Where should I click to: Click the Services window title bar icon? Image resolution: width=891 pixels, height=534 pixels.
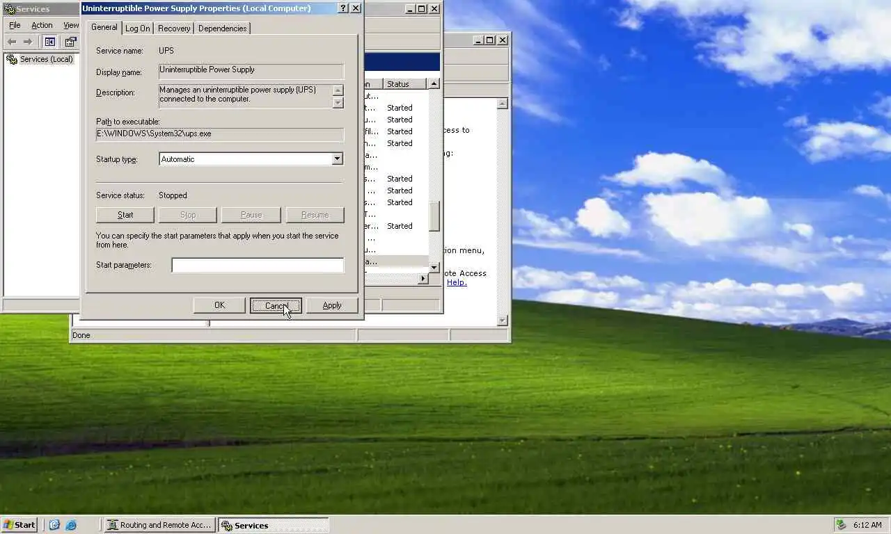pyautogui.click(x=9, y=9)
